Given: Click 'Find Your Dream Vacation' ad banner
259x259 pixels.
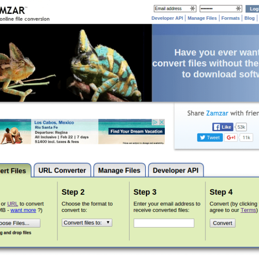Looking at the screenshot, I should coord(136,131).
